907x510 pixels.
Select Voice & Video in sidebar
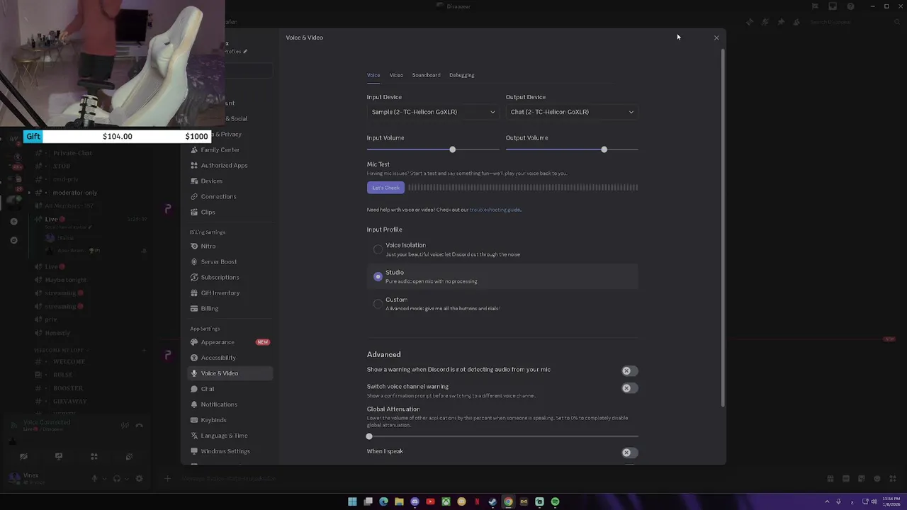[x=230, y=373]
